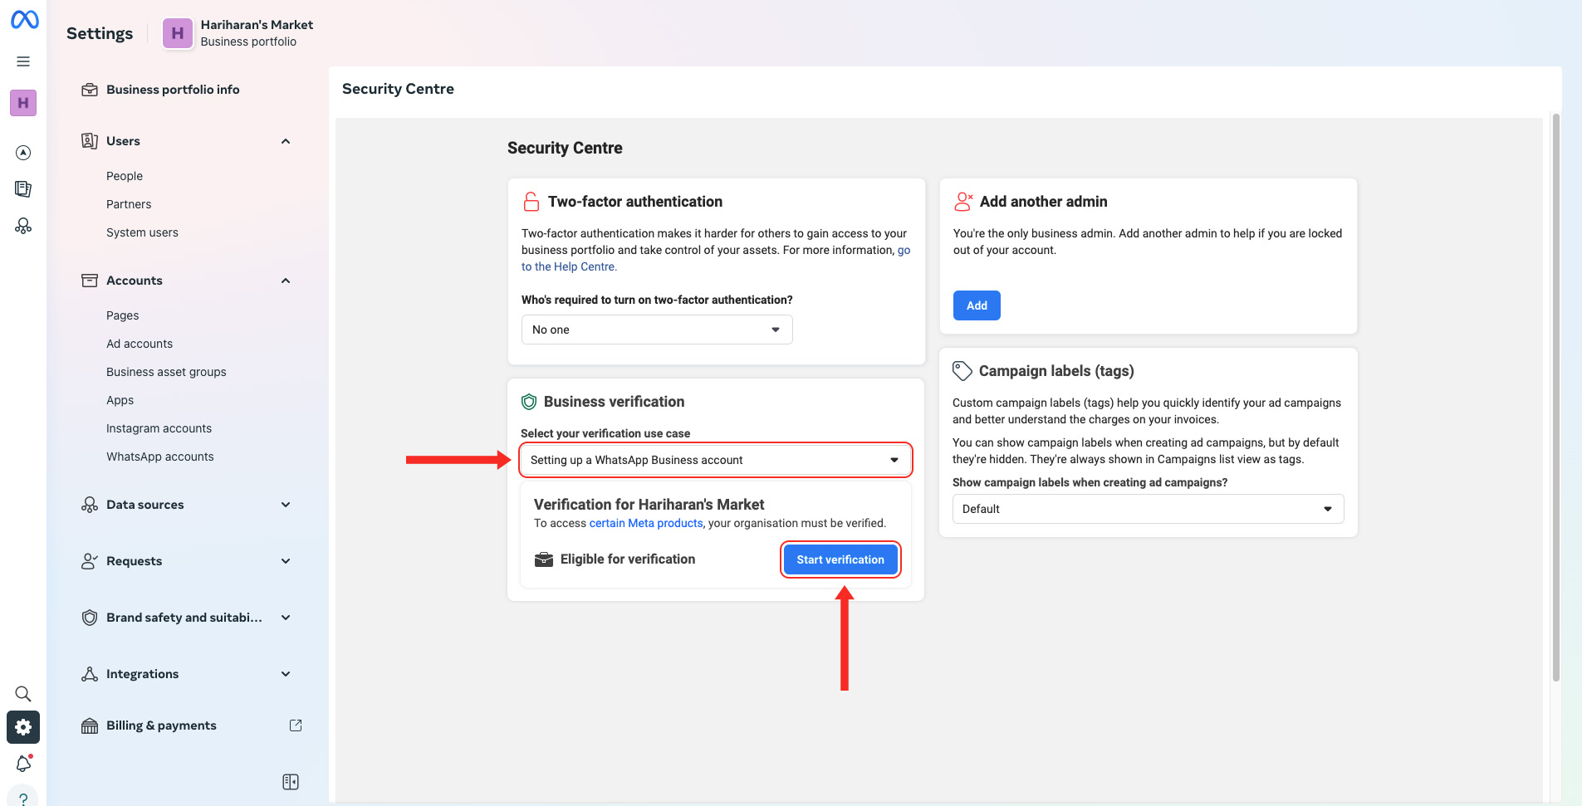Click the Data sources icon

point(90,505)
